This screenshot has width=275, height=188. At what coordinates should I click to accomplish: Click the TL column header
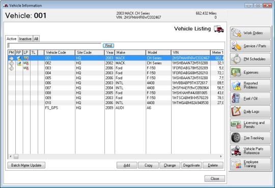(34, 52)
